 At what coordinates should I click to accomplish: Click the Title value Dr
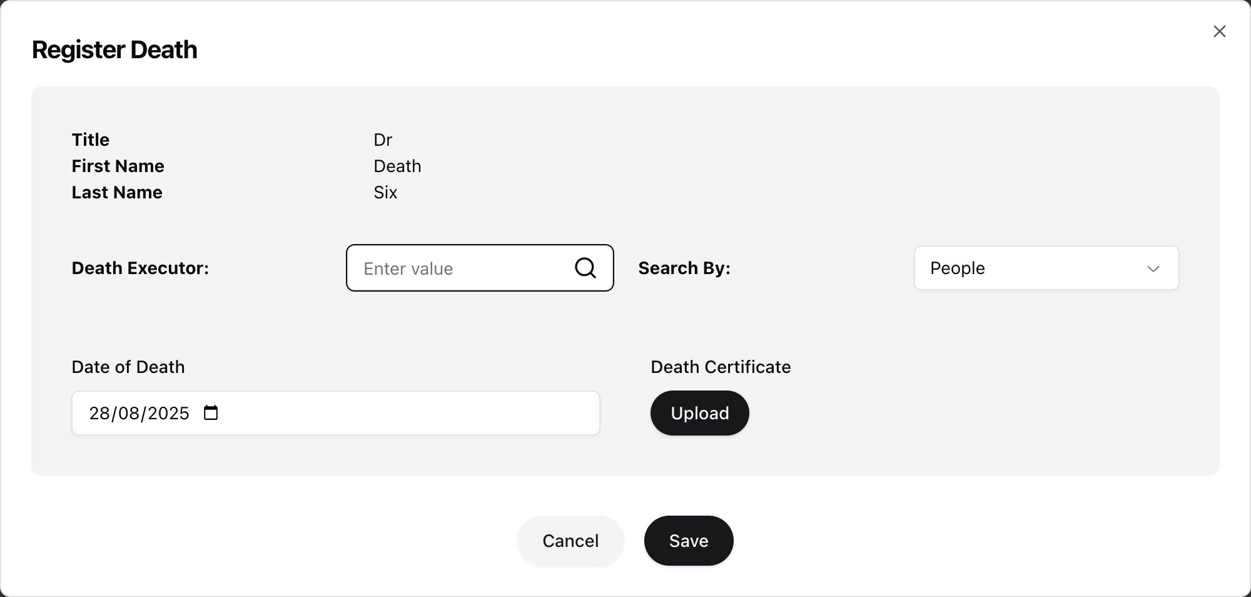coord(383,140)
